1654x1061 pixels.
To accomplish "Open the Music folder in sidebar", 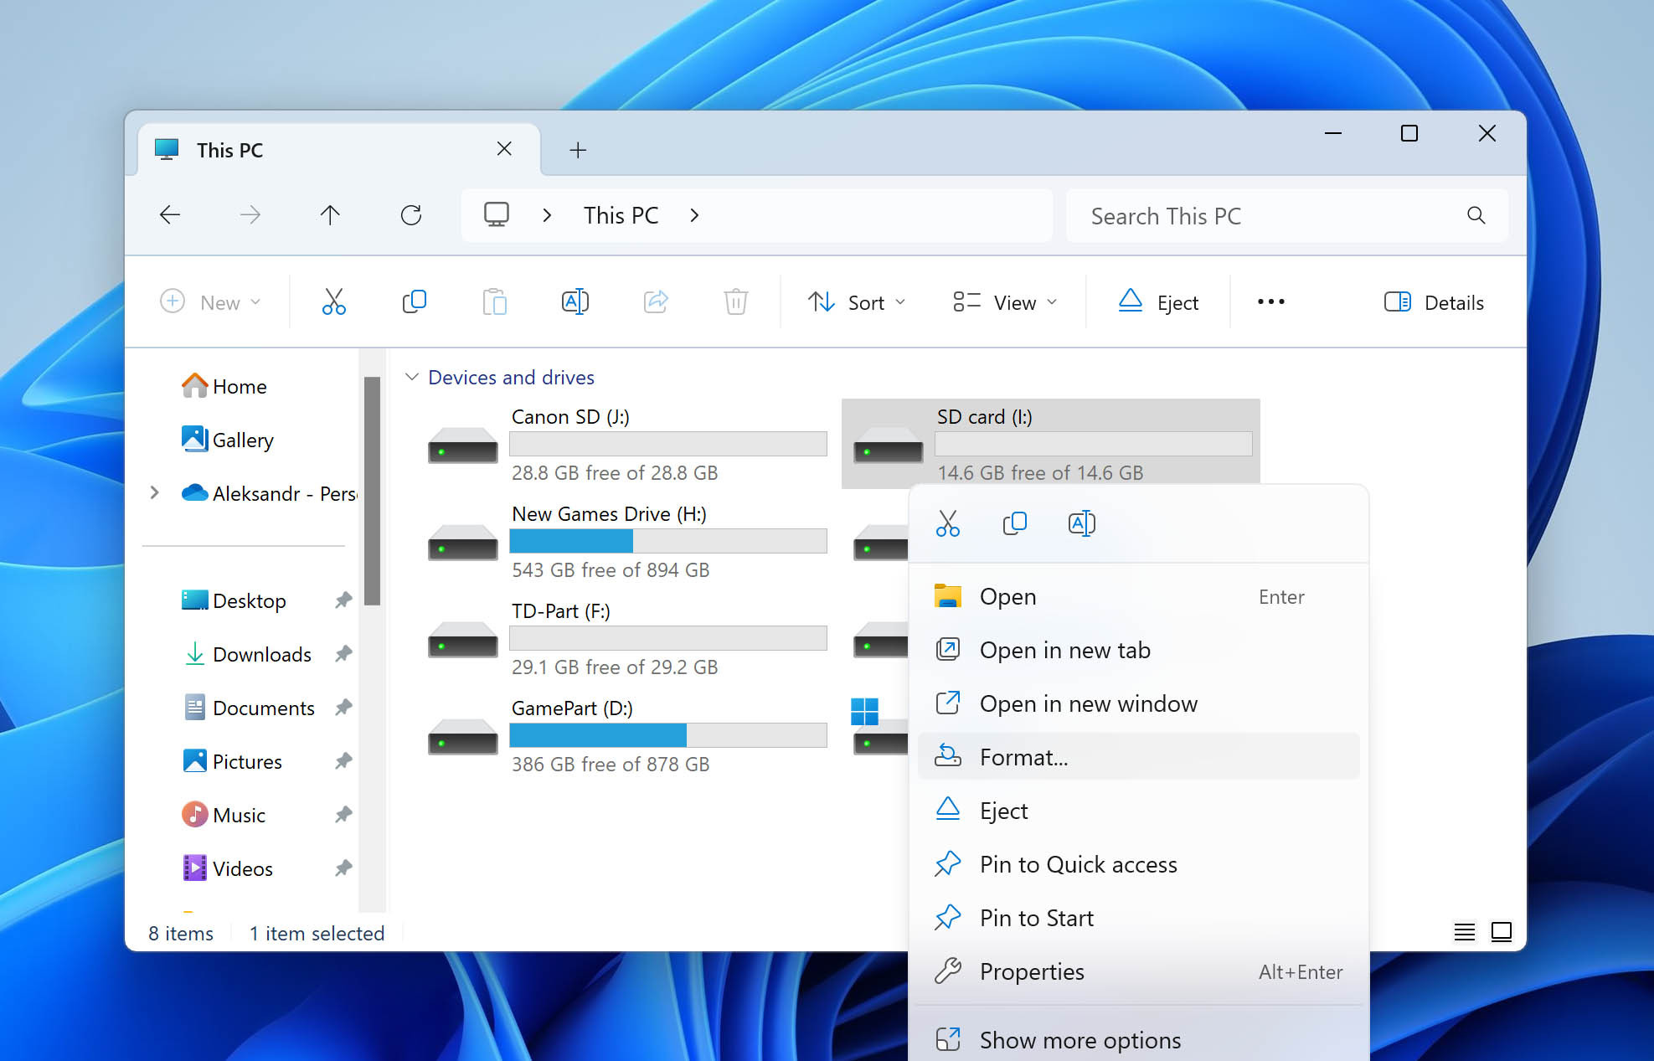I will [x=224, y=815].
